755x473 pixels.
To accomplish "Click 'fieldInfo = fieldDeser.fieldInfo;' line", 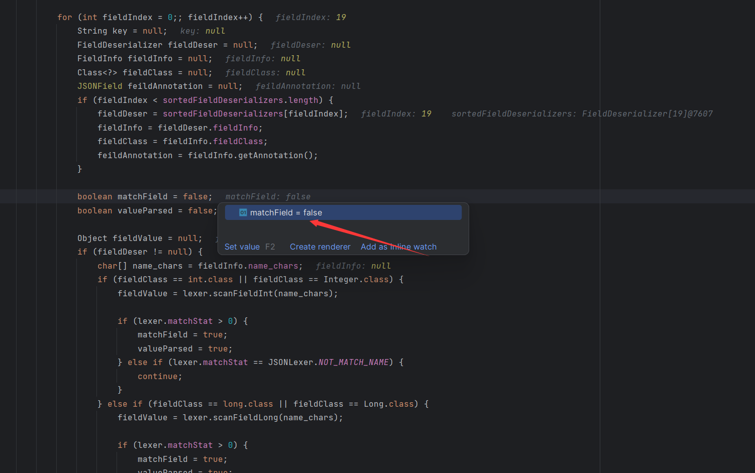I will (180, 128).
